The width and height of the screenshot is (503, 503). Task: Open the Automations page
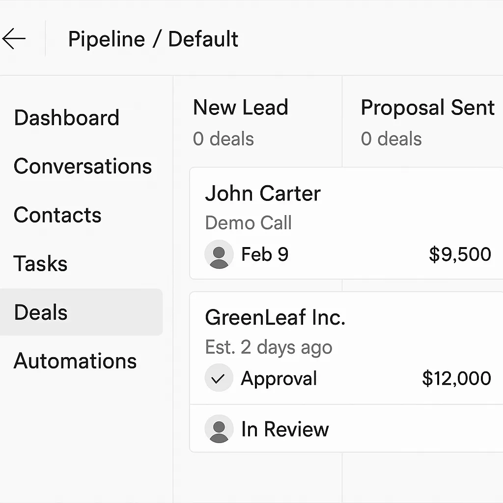(x=75, y=361)
